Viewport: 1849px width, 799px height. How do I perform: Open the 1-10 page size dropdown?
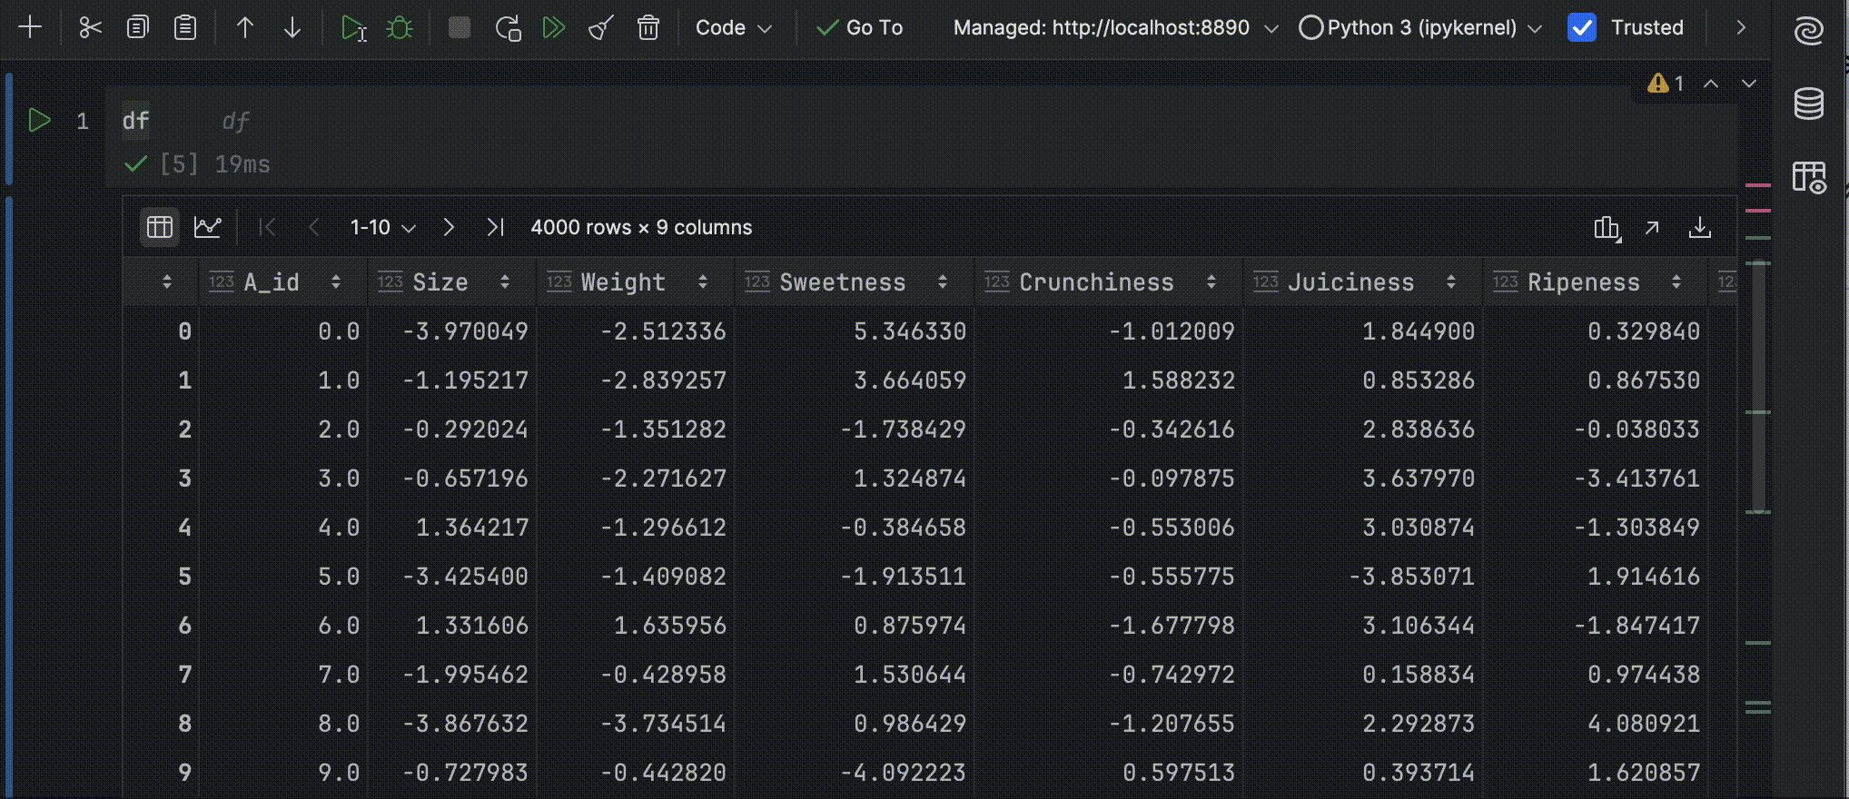coord(382,228)
